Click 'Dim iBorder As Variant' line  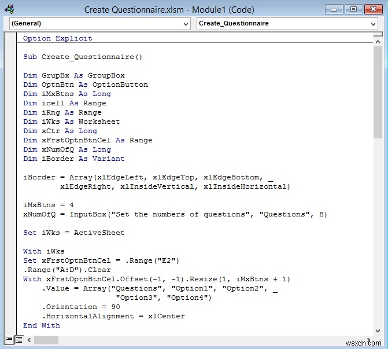74,159
